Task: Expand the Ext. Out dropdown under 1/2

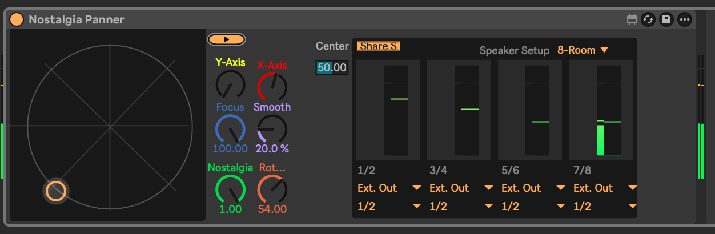Action: (389, 188)
